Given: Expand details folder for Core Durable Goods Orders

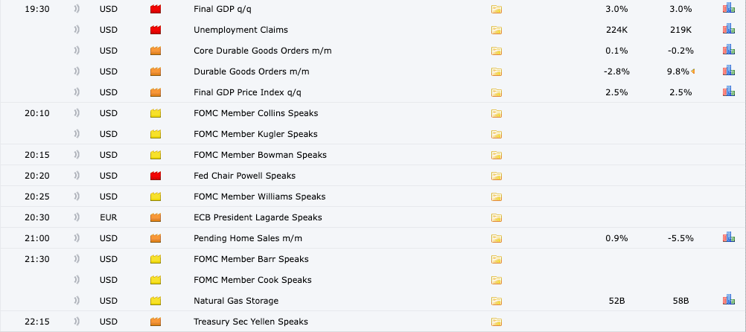Looking at the screenshot, I should point(497,51).
